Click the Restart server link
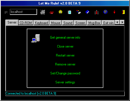Image resolution: width=130 pixels, height=101 pixels. click(x=65, y=55)
